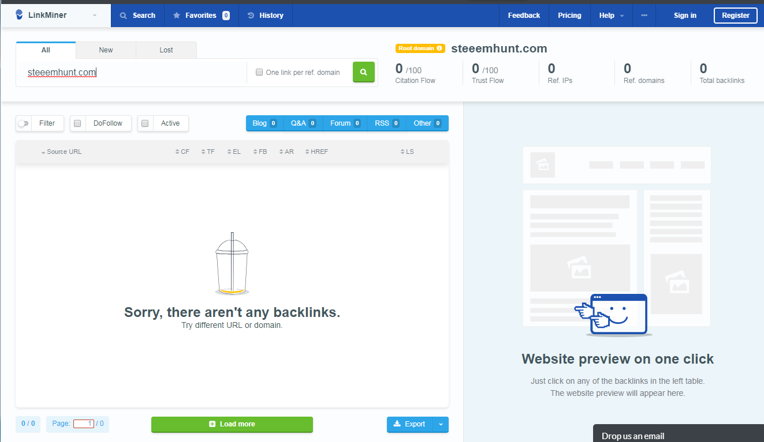Filter backlinks by Blog type
This screenshot has height=442, width=764.
[x=264, y=123]
